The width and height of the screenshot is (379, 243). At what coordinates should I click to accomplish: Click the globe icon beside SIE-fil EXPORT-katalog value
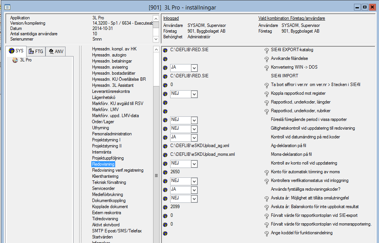pos(165,50)
